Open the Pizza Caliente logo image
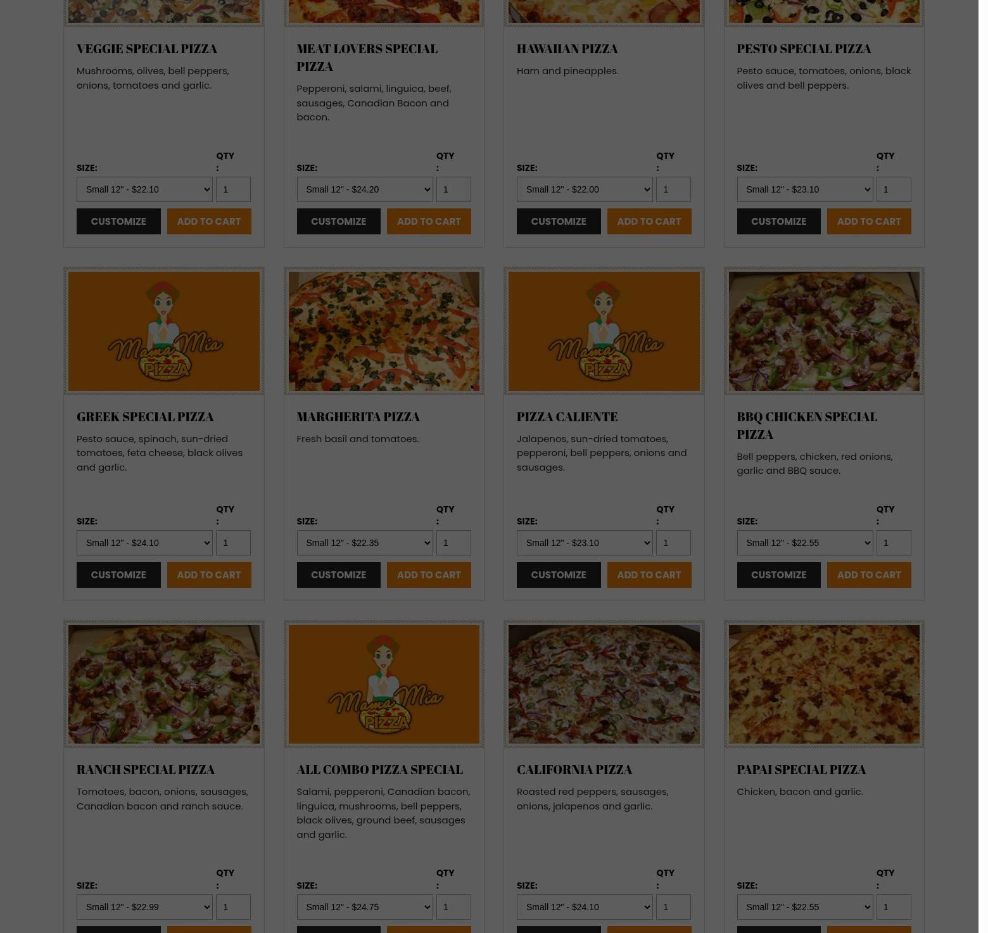 (604, 331)
